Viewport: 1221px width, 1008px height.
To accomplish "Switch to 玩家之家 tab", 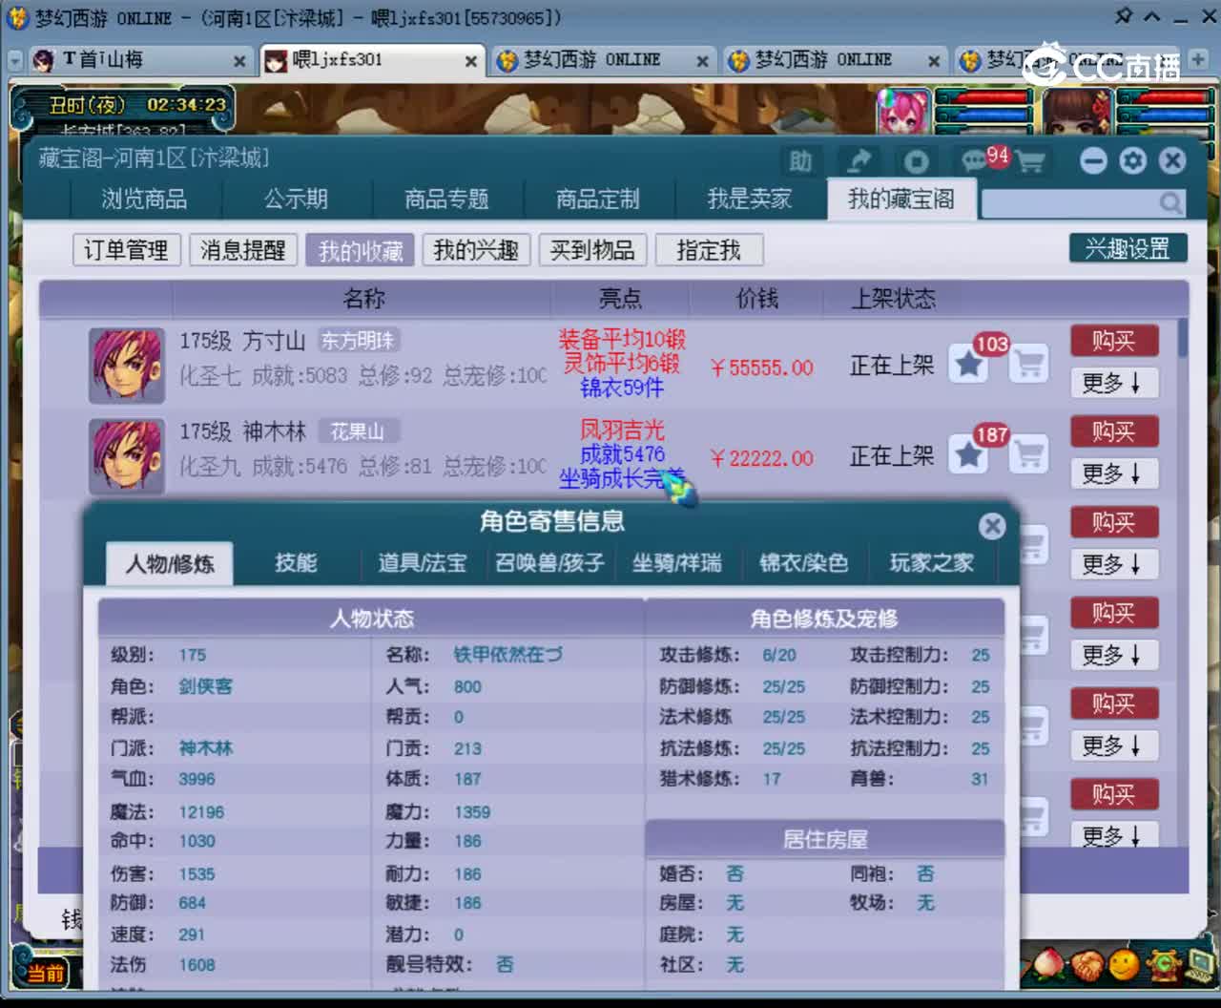I will tap(932, 563).
